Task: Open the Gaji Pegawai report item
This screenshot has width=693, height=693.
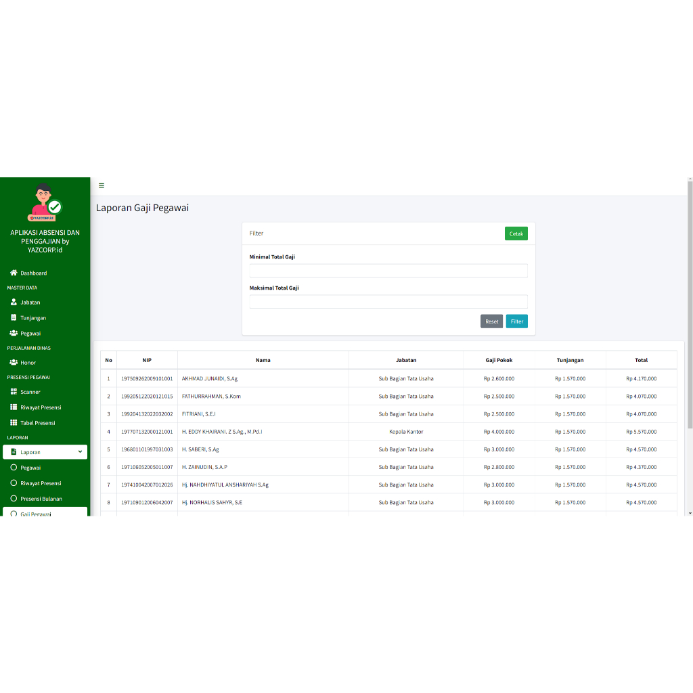Action: point(45,512)
